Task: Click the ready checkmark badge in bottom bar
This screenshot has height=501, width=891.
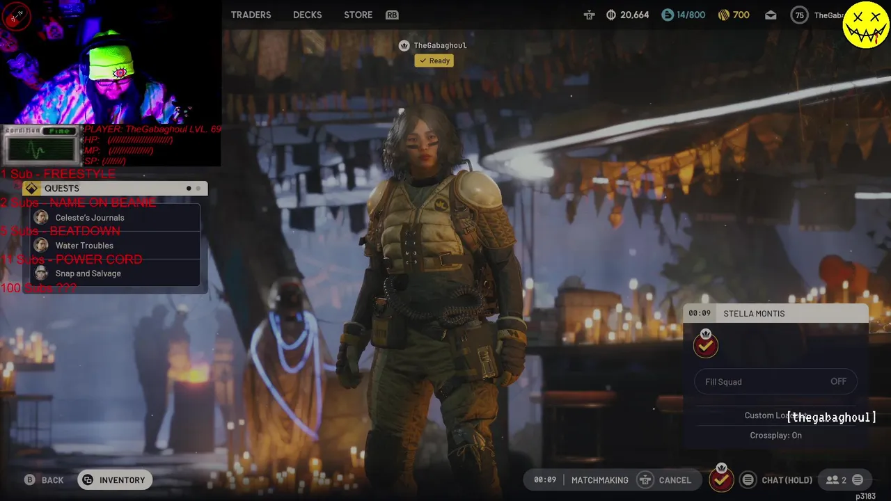Action: 721,478
